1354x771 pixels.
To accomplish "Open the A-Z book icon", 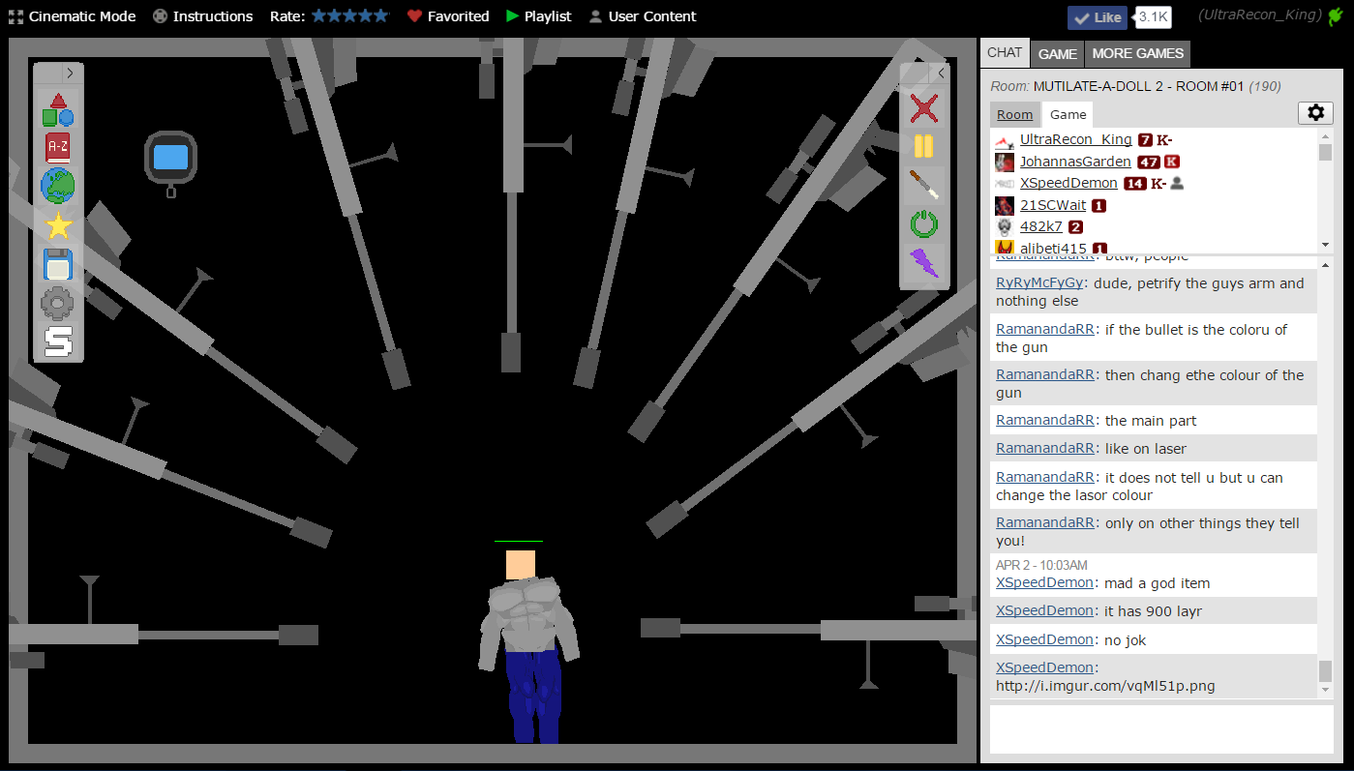I will 58,148.
